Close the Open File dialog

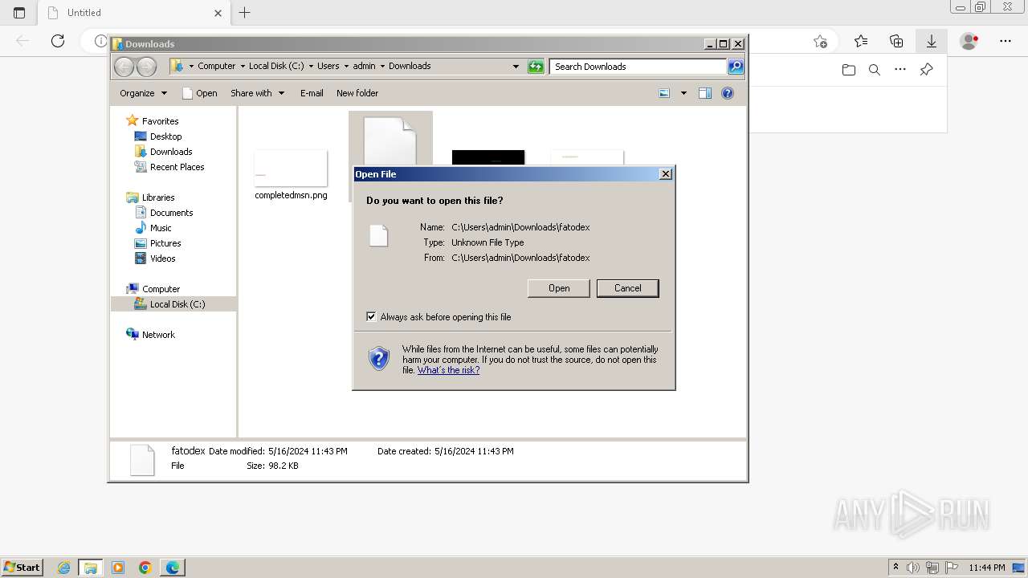click(x=665, y=174)
